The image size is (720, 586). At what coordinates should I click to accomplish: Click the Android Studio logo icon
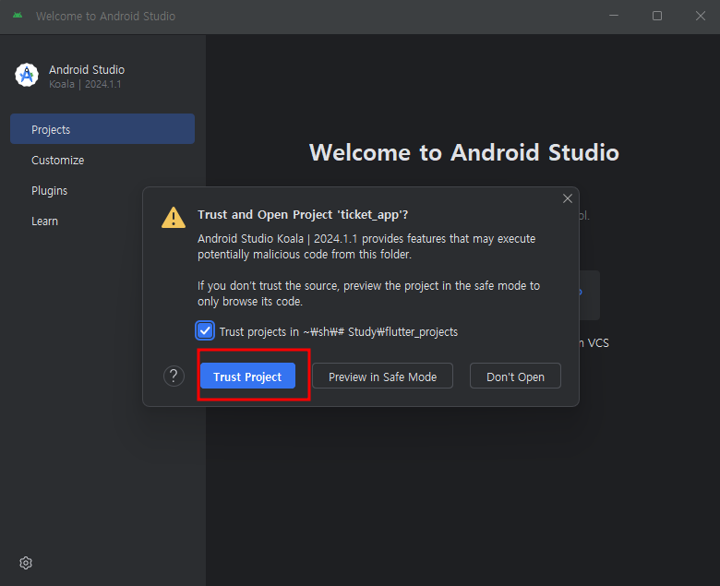click(27, 75)
